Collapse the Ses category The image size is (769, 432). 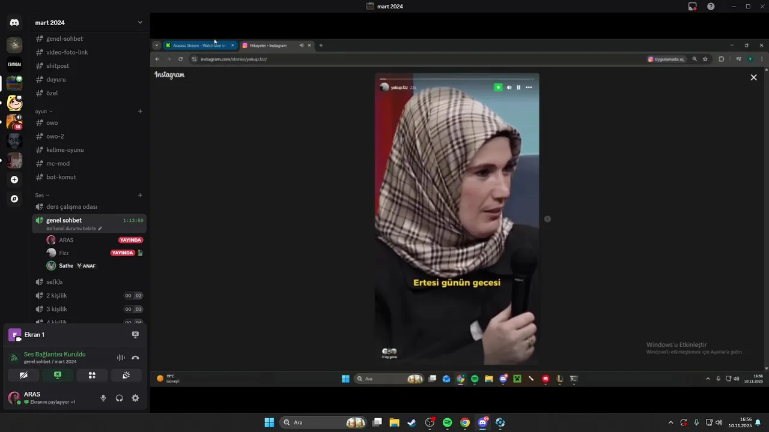pos(42,195)
